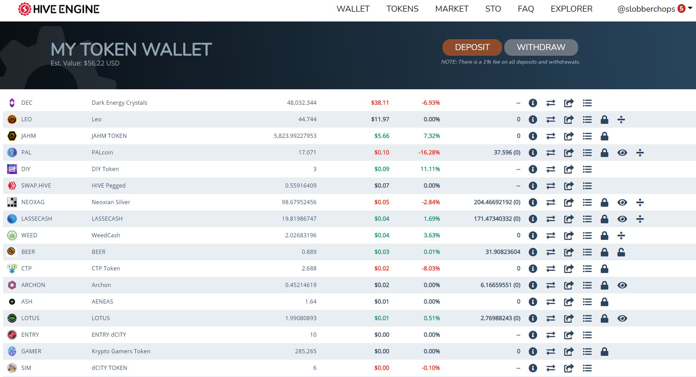696x377 pixels.
Task: Click send icon in LOTUS row
Action: (x=569, y=318)
